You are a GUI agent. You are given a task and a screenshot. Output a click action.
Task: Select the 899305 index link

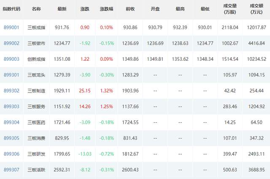click(x=11, y=138)
